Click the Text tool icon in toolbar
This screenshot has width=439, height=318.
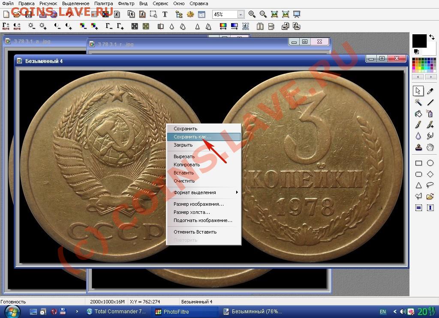pos(165,14)
